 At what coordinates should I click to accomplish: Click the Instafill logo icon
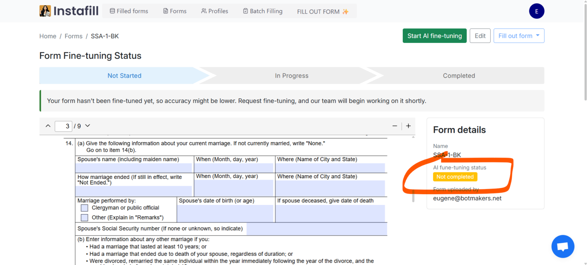point(45,11)
